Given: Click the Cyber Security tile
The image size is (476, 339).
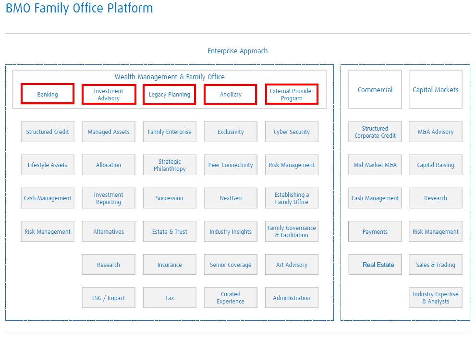Looking at the screenshot, I should pyautogui.click(x=292, y=132).
